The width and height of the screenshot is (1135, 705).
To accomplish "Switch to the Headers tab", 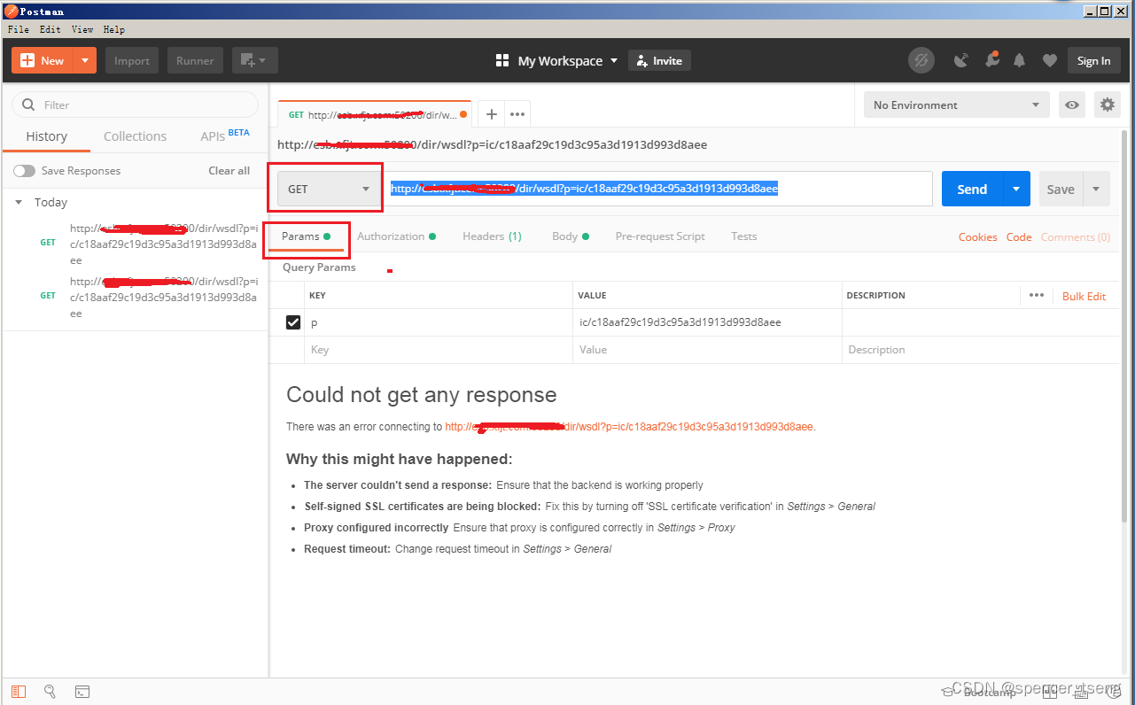I will pos(492,236).
